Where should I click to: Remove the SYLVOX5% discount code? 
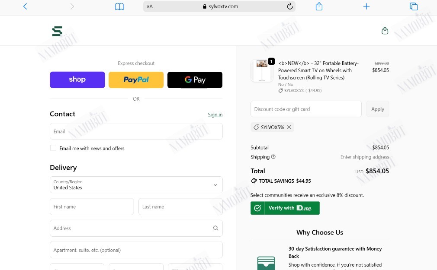pyautogui.click(x=289, y=127)
